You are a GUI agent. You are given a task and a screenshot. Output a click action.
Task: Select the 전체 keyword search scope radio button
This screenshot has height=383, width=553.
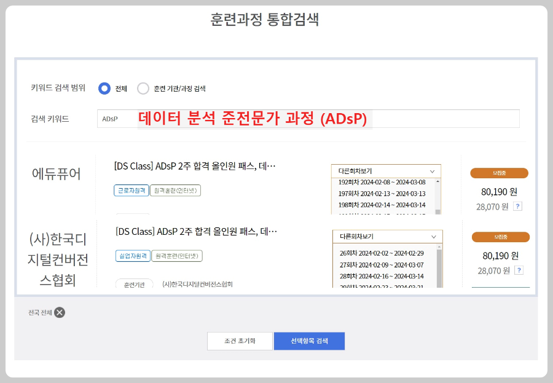coord(104,87)
